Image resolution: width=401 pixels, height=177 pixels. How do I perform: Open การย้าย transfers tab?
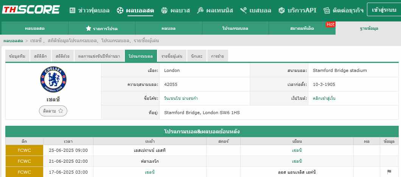218,56
